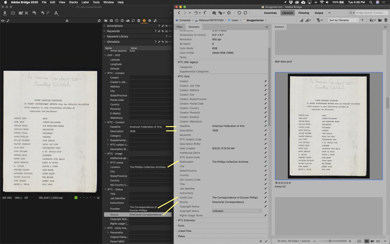The image size is (390, 244).
Task: Switch to the Filmstrip workspace
Action: [x=304, y=13]
